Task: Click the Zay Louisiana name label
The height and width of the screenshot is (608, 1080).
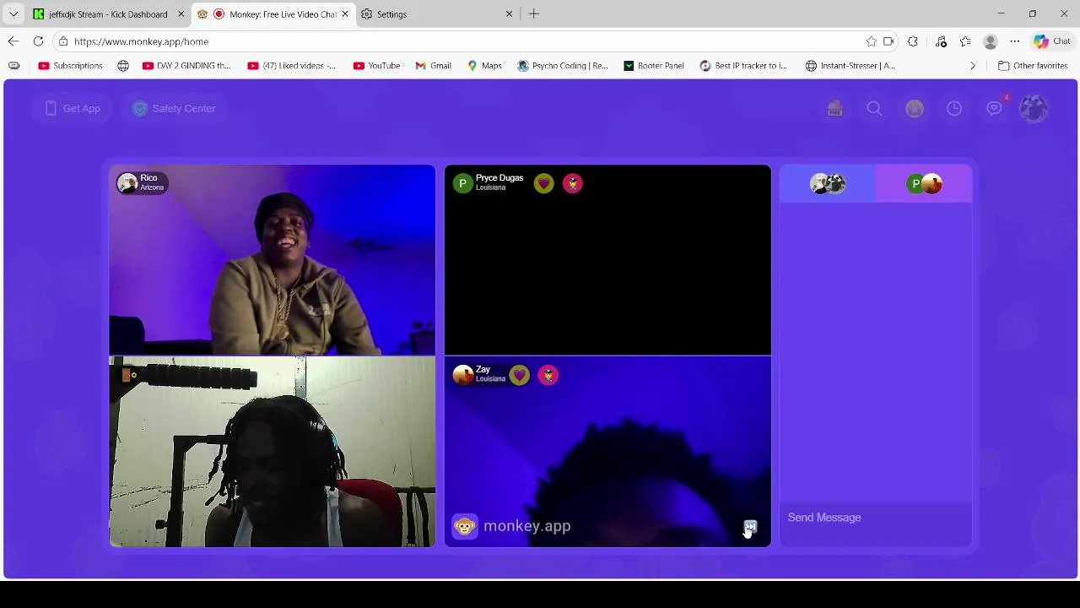Action: click(490, 374)
